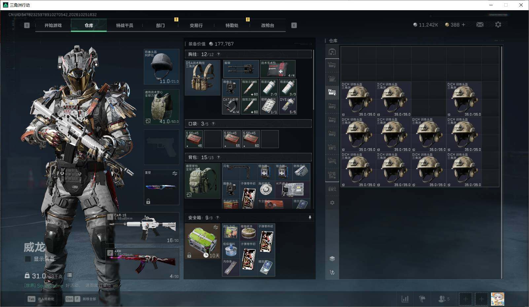Click the swap icon on 重型 knife slot
The width and height of the screenshot is (529, 307).
click(175, 173)
